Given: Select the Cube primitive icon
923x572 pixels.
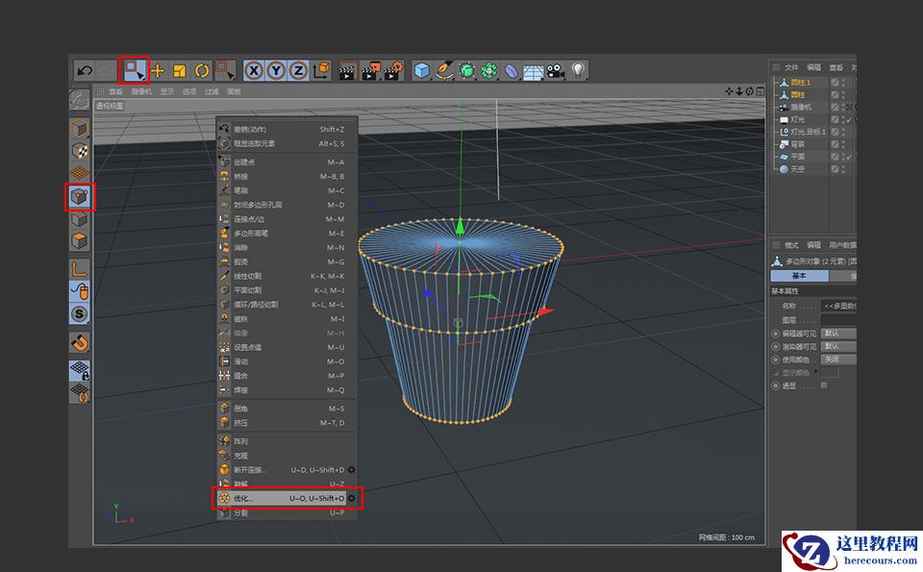Looking at the screenshot, I should (421, 69).
